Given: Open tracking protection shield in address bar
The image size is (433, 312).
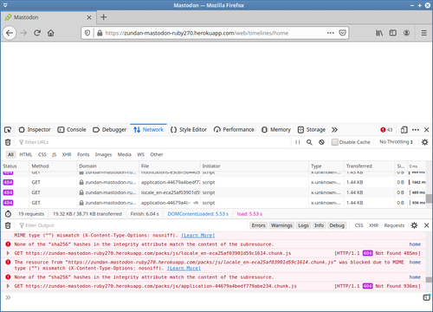Looking at the screenshot, I should click(x=87, y=33).
